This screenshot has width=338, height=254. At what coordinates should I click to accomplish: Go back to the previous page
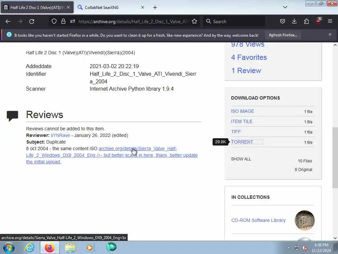(8, 21)
